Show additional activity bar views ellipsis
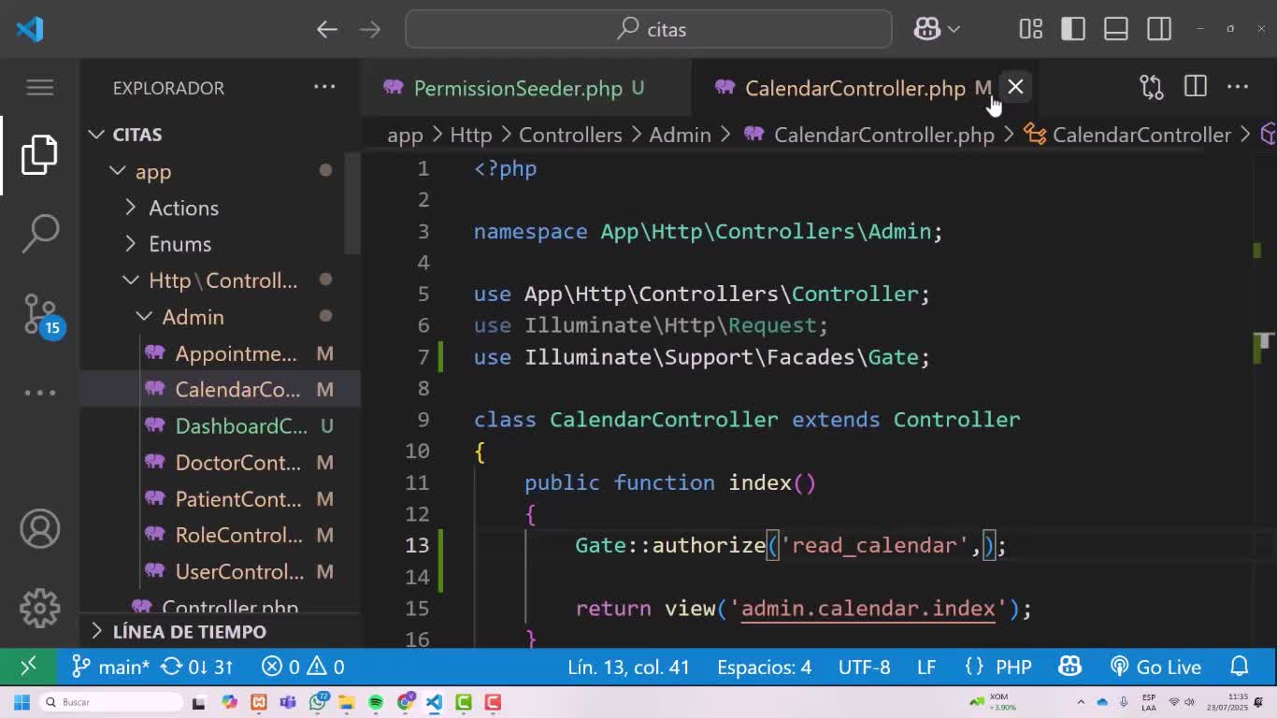The image size is (1277, 718). [x=40, y=393]
